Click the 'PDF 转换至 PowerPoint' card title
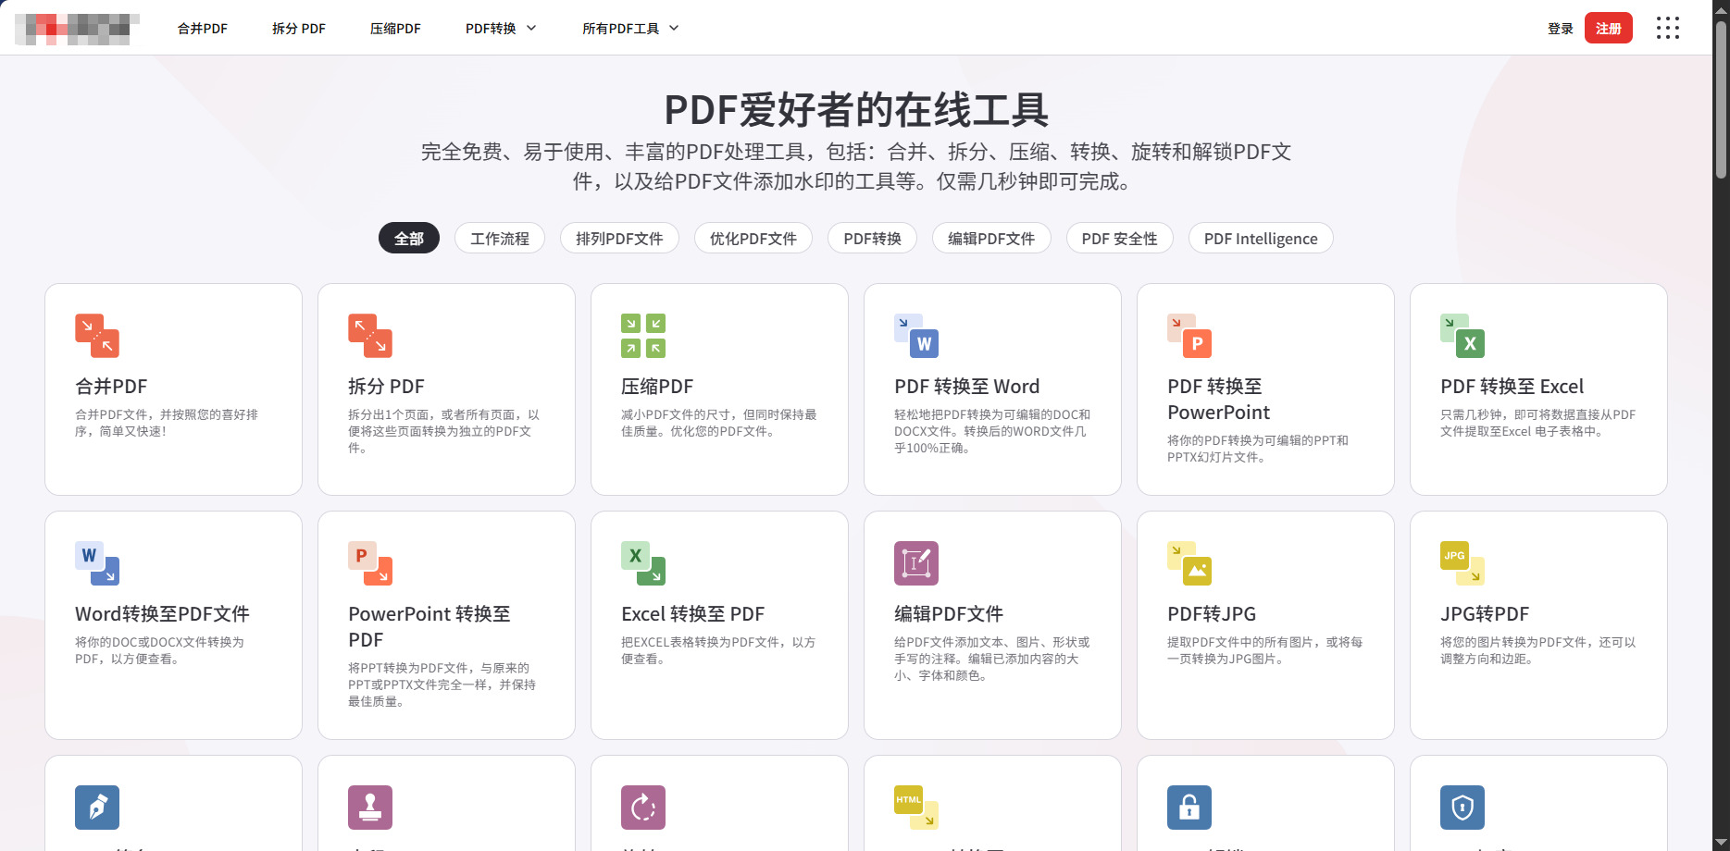1730x851 pixels. (1218, 400)
